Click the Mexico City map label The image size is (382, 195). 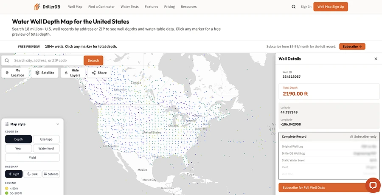click(149, 180)
